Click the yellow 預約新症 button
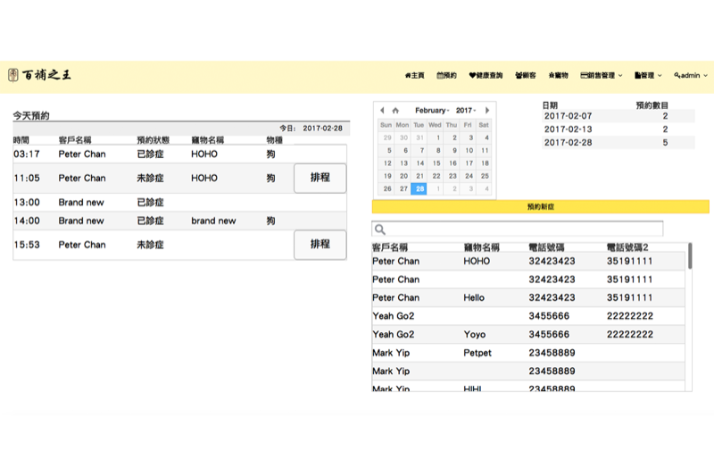Screen dimensions: 714x476 [x=541, y=206]
